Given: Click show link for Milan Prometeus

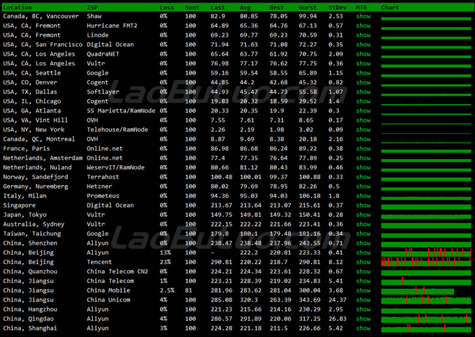Looking at the screenshot, I should pyautogui.click(x=363, y=196).
